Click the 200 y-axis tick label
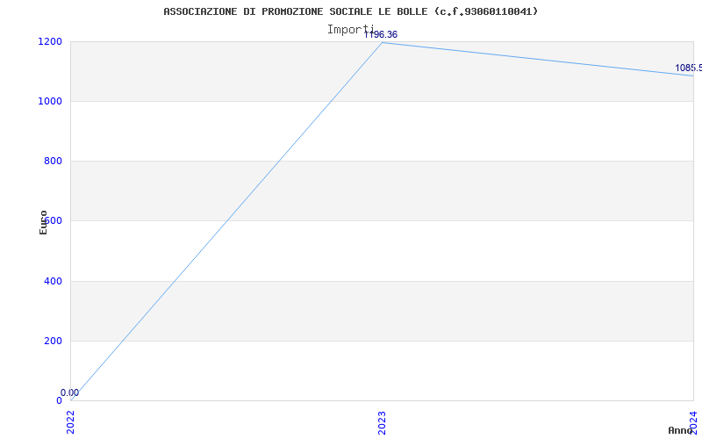 point(53,341)
